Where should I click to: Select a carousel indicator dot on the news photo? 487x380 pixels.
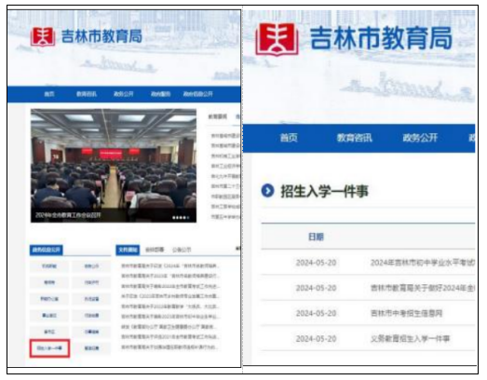(181, 218)
